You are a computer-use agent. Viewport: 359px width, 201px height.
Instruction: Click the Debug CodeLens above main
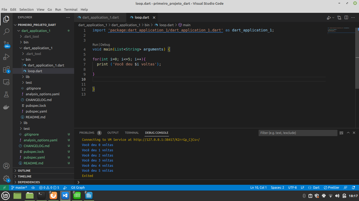[x=105, y=45]
